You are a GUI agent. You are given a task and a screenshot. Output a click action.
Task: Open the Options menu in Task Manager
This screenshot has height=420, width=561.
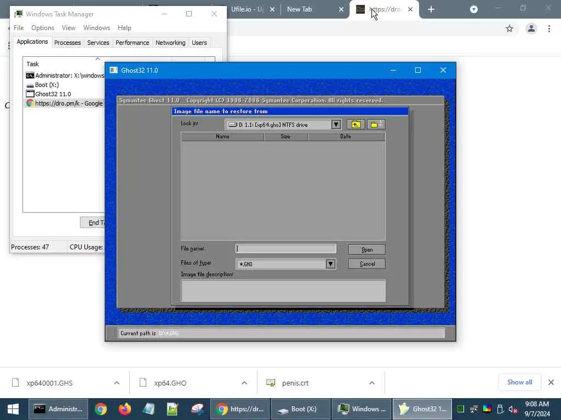43,28
